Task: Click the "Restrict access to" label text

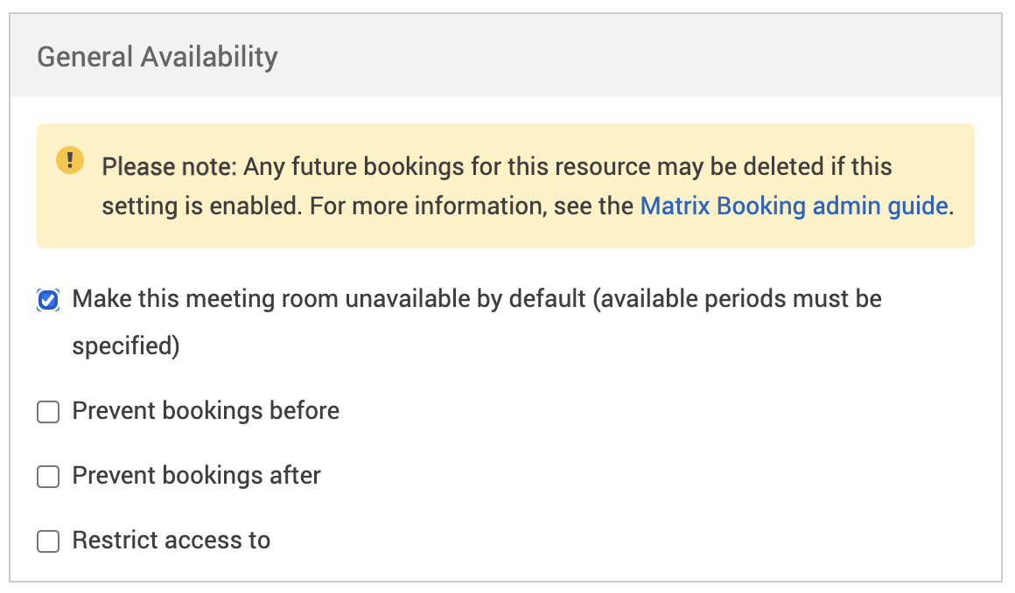Action: (x=171, y=541)
